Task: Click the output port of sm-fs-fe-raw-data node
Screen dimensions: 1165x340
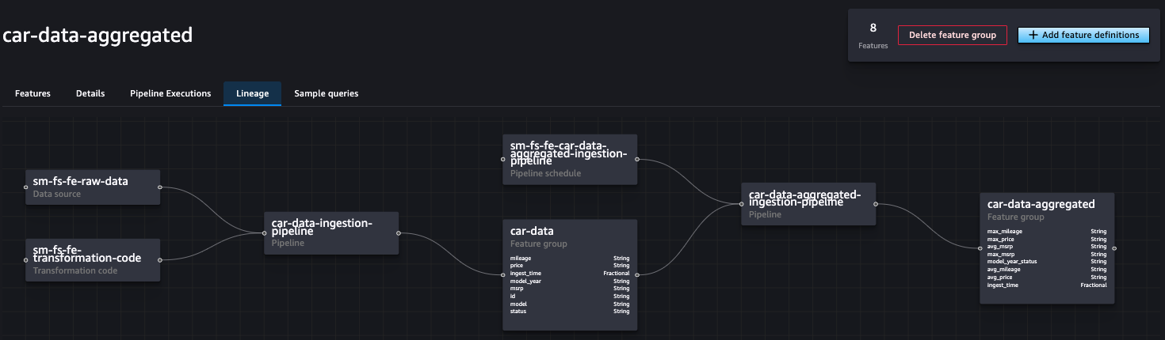Action: 160,187
